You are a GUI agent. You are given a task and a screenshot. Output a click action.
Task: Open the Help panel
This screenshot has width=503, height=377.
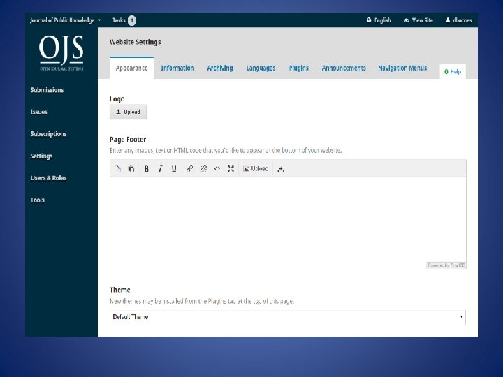tap(453, 71)
